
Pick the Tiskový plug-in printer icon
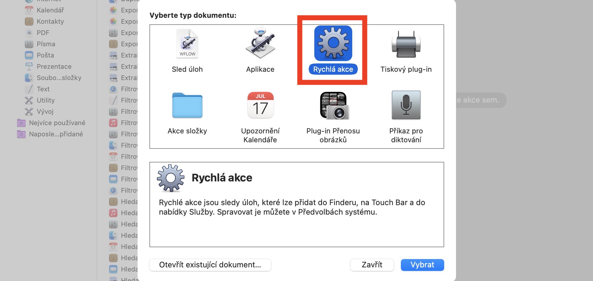click(x=406, y=44)
